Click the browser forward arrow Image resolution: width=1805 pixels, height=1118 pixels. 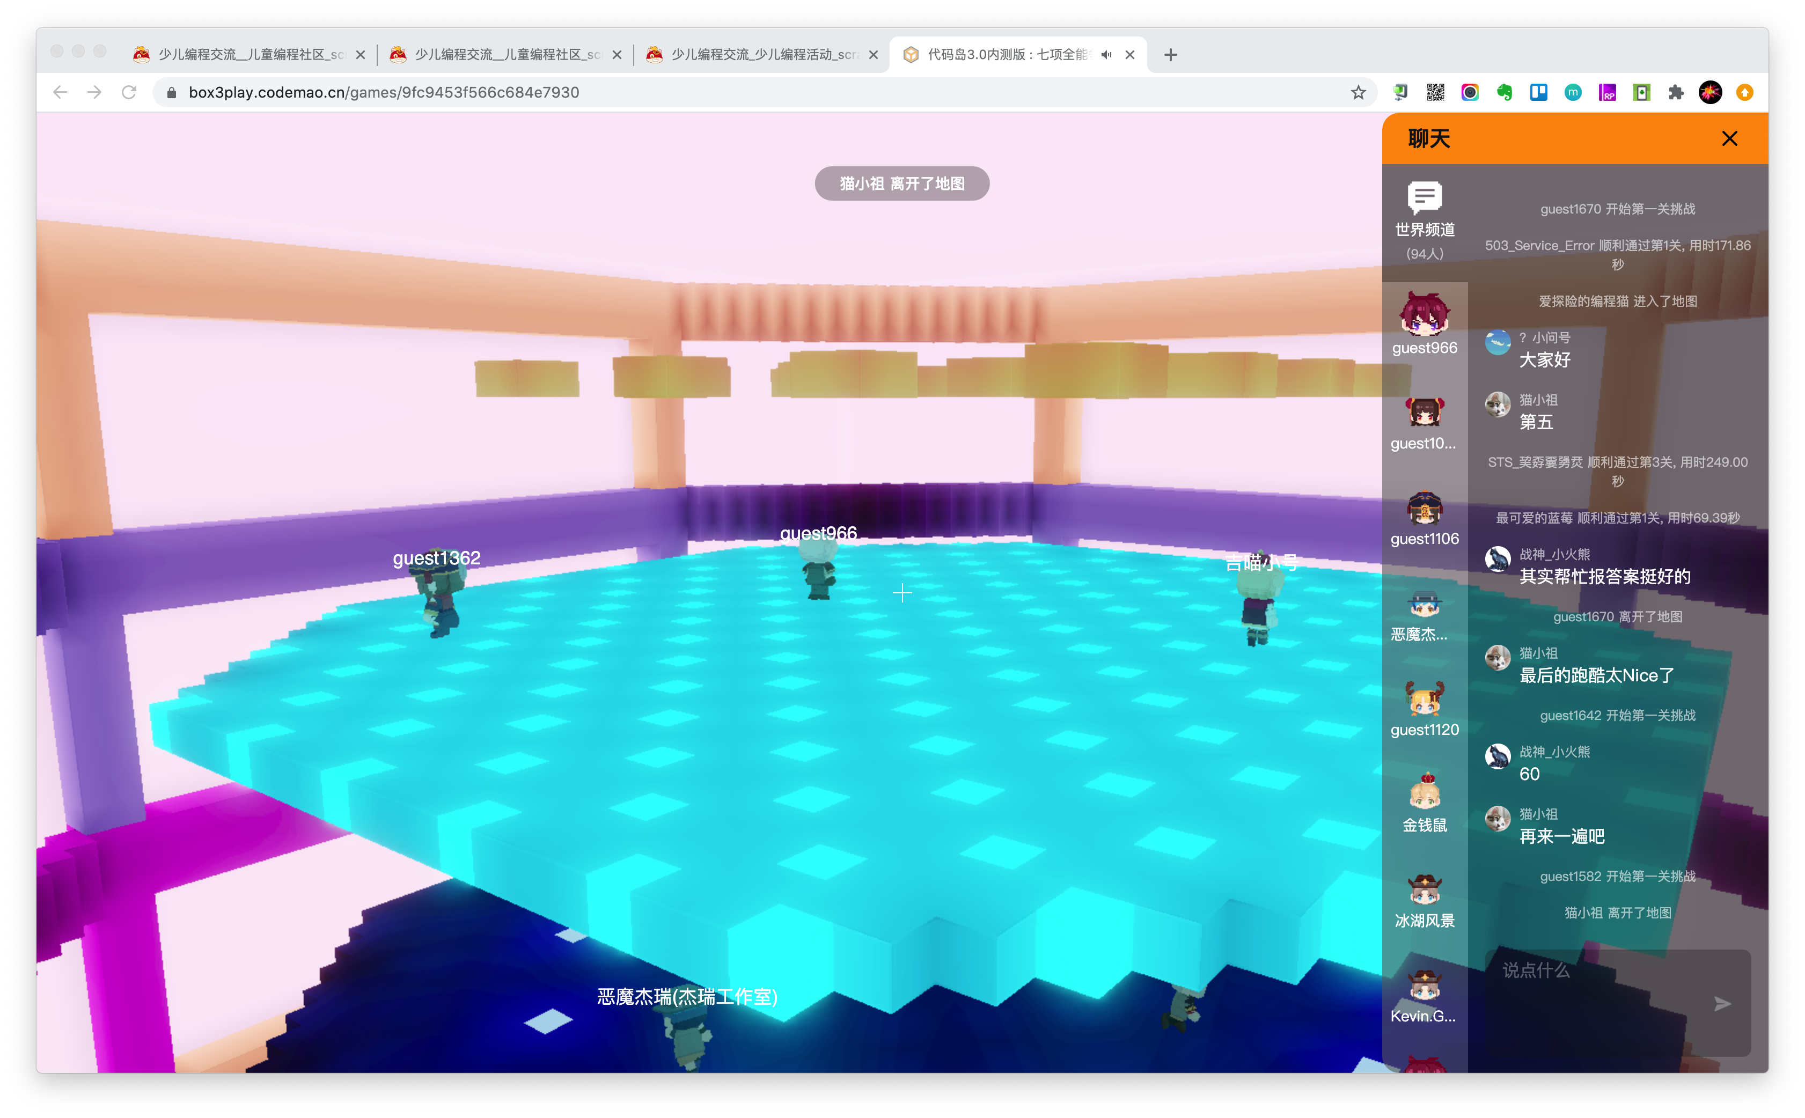[94, 92]
